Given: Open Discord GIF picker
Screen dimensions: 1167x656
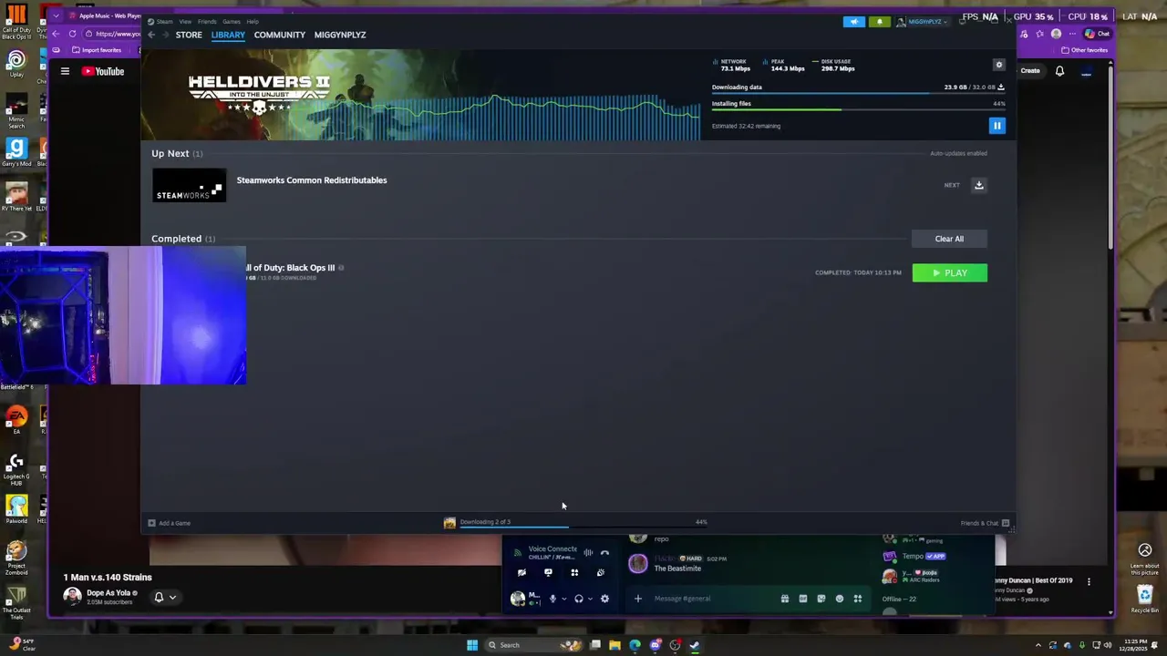Looking at the screenshot, I should 802,599.
